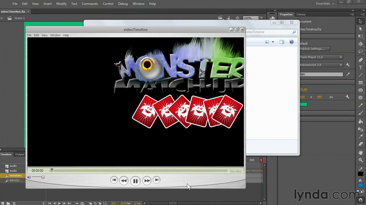366x205 pixels.
Task: Select the Pencil tool
Action: coord(361,106)
